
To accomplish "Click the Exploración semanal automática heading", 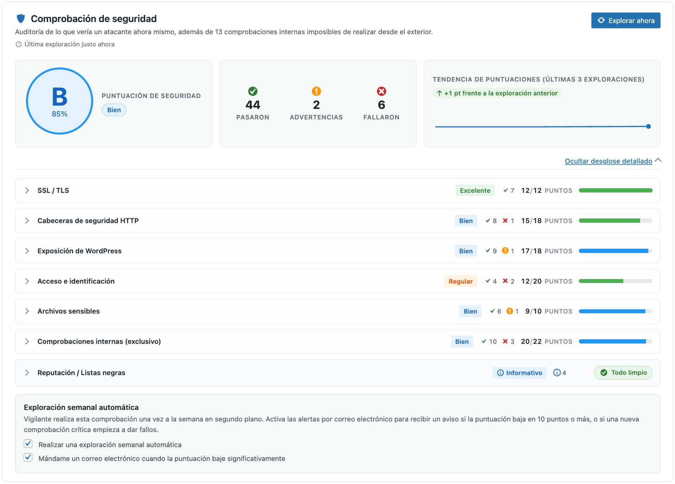I will (81, 407).
